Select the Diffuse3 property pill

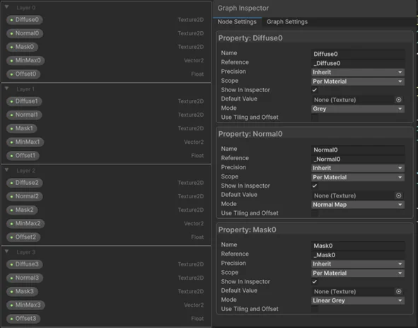tap(25, 264)
